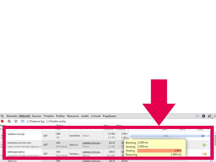Show the console drawer icon
Image resolution: width=216 pixels, height=162 pixels.
(197, 116)
